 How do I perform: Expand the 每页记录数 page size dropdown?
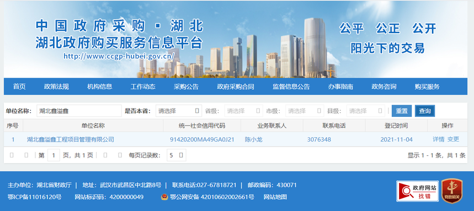(x=177, y=155)
